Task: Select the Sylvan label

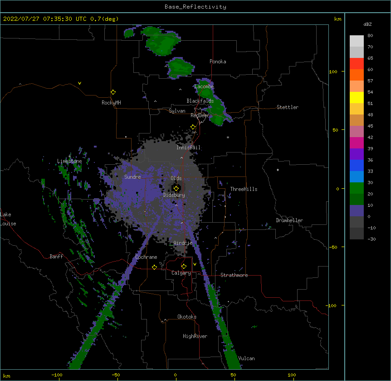Action: coord(177,111)
